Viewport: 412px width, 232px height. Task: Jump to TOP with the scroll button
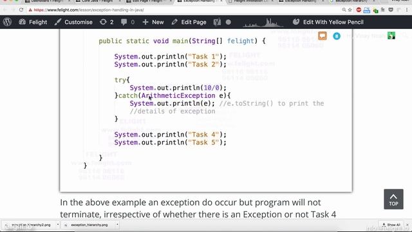(x=393, y=199)
